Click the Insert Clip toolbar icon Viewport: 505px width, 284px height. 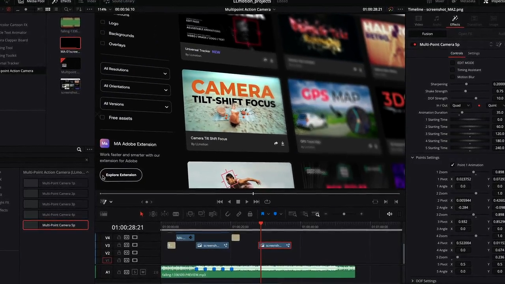190,214
